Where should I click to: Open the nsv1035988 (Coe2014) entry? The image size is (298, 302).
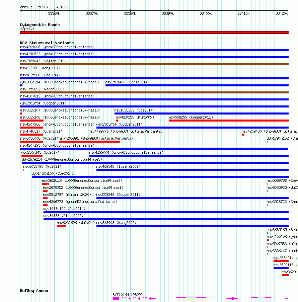[40, 75]
